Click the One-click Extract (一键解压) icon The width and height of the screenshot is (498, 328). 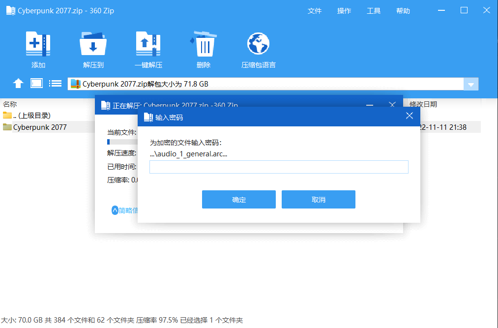(148, 44)
